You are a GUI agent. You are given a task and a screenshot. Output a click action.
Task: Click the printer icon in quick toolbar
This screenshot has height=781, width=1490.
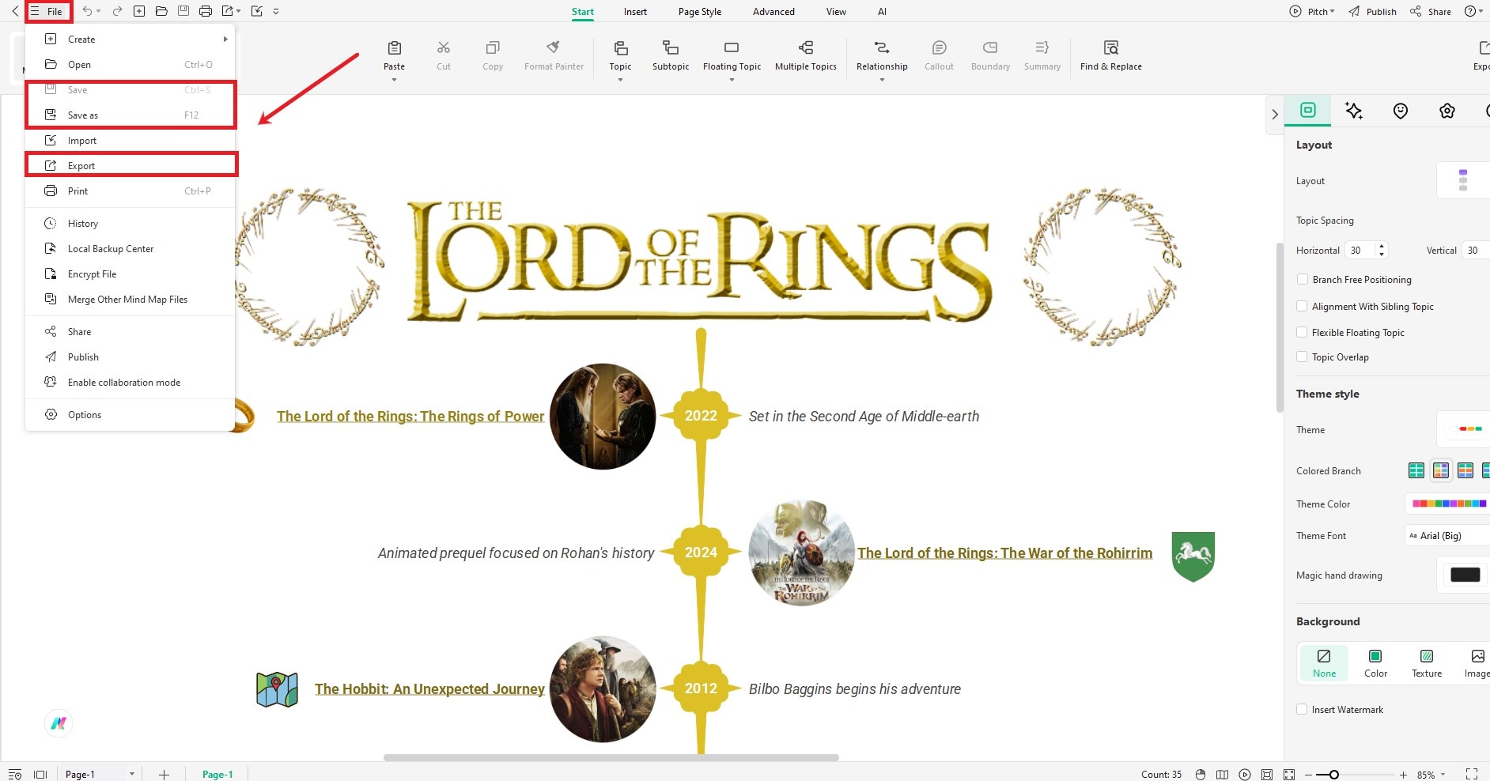coord(206,11)
